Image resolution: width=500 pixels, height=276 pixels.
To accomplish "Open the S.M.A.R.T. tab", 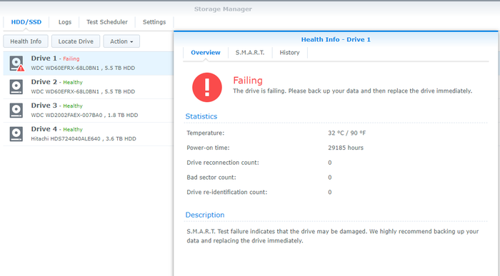I will [250, 53].
